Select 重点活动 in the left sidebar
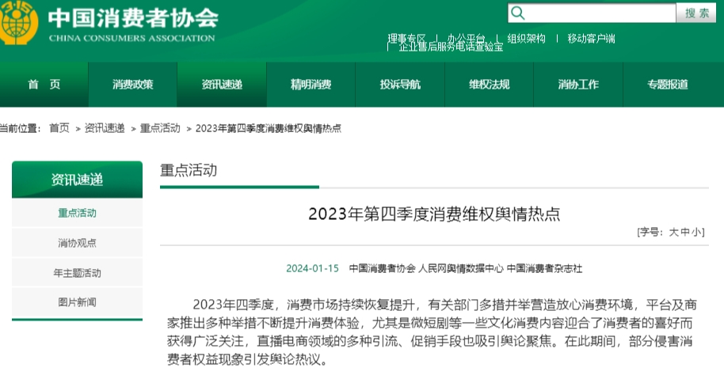The height and width of the screenshot is (379, 724). coord(77,213)
